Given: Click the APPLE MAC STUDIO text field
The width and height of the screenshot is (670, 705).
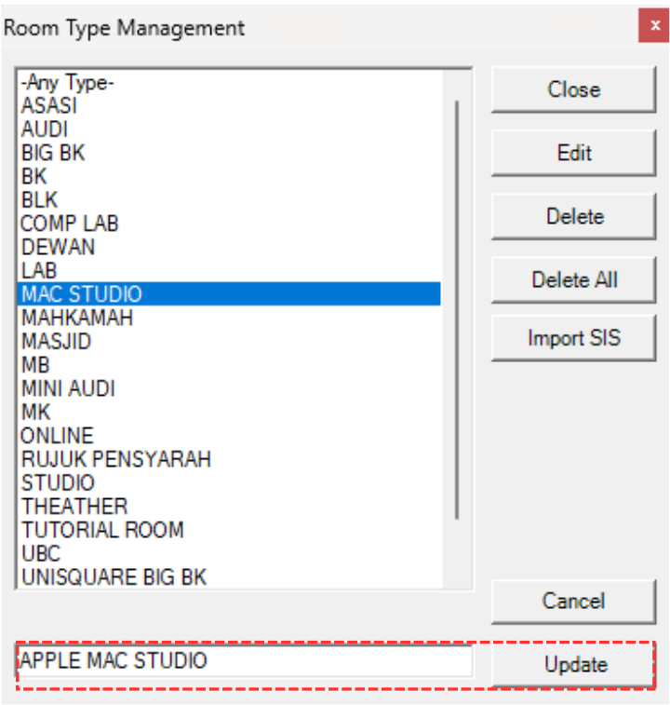Looking at the screenshot, I should click(x=245, y=661).
